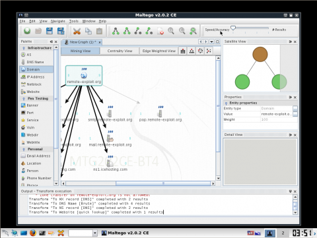
Task: Select the mail.remote-exploit.org node
Action: coord(110,138)
